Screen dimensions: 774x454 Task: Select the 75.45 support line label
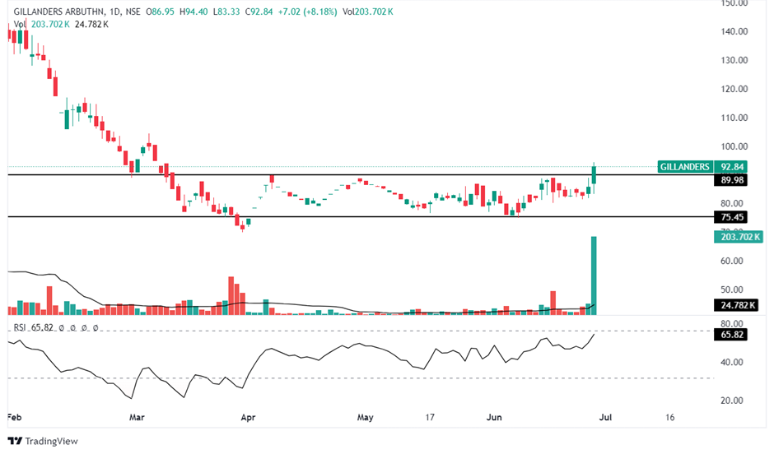(731, 217)
